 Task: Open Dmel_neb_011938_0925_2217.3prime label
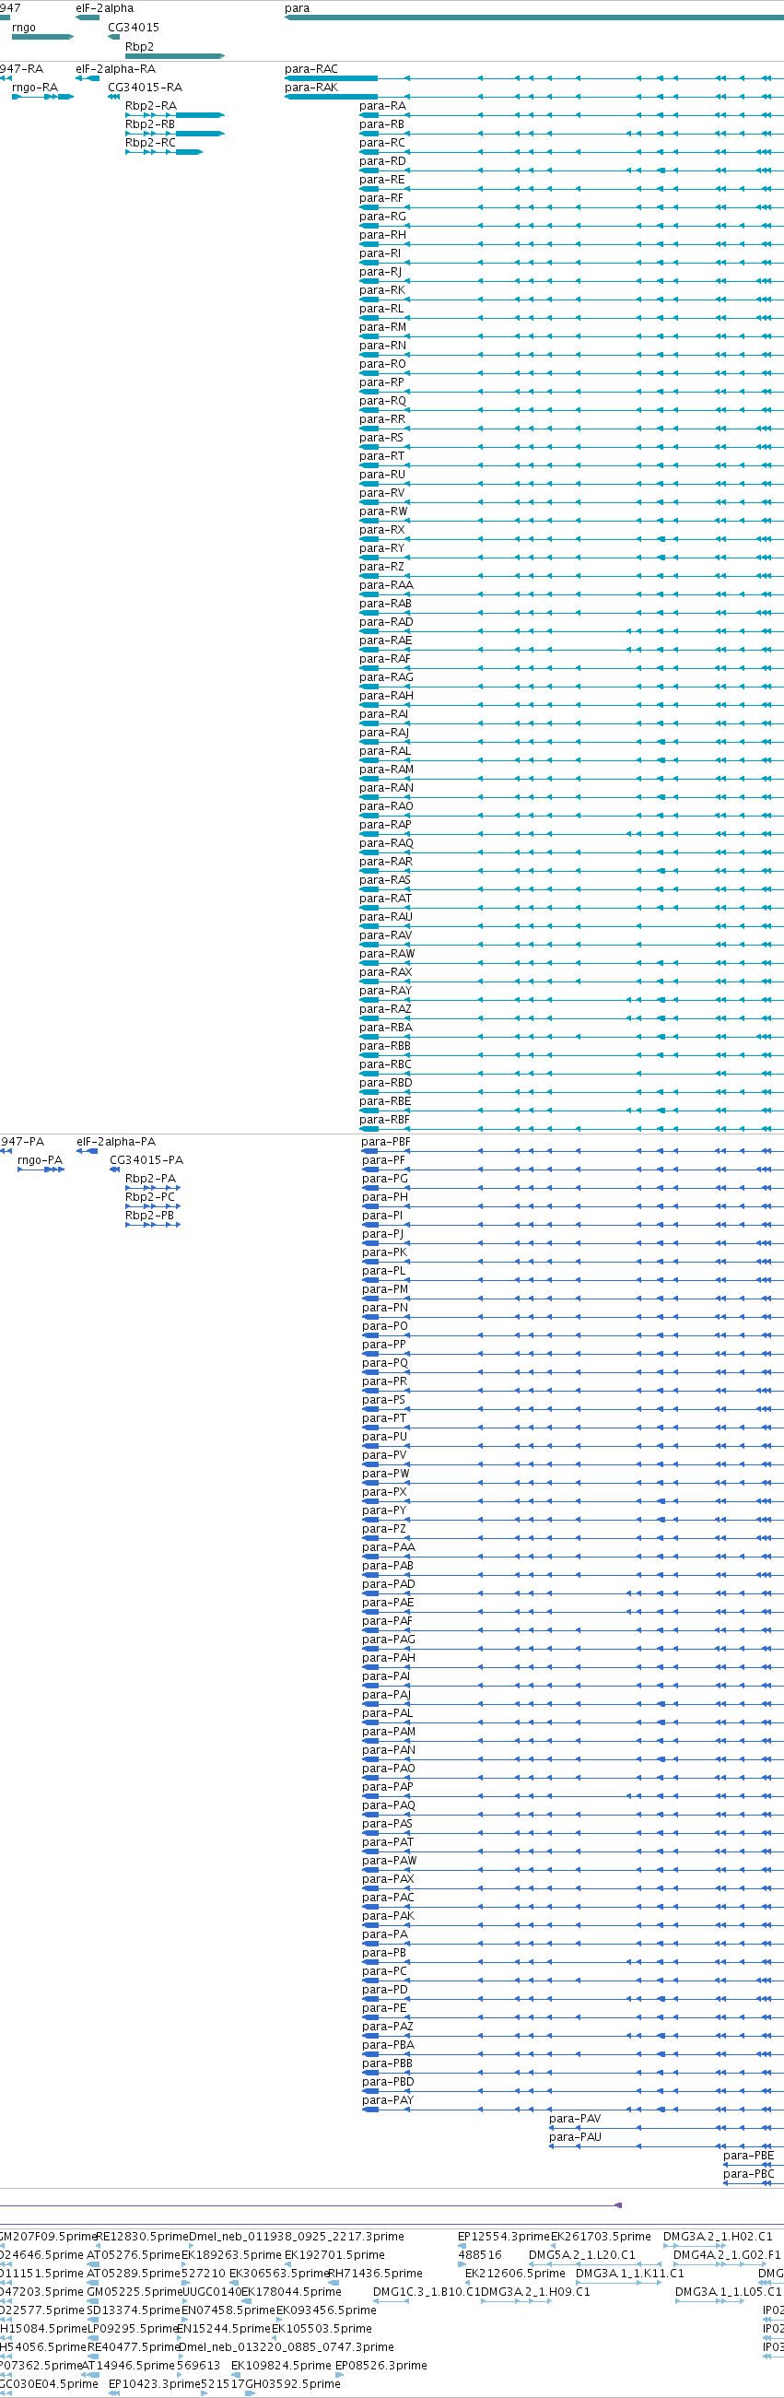(296, 2236)
